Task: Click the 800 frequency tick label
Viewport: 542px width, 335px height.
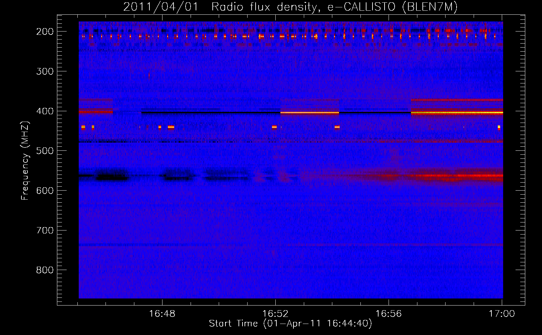Action: coord(45,270)
